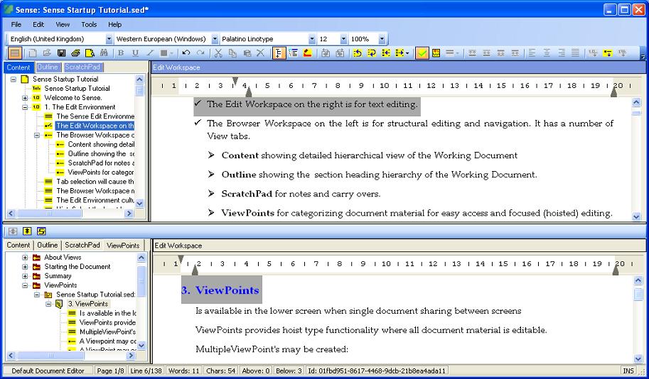The image size is (649, 379).
Task: Toggle Italic formatting
Action: click(x=149, y=53)
